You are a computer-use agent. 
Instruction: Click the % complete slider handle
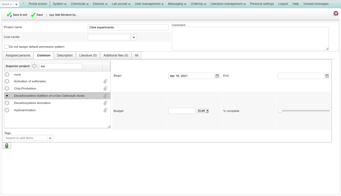(x=280, y=111)
